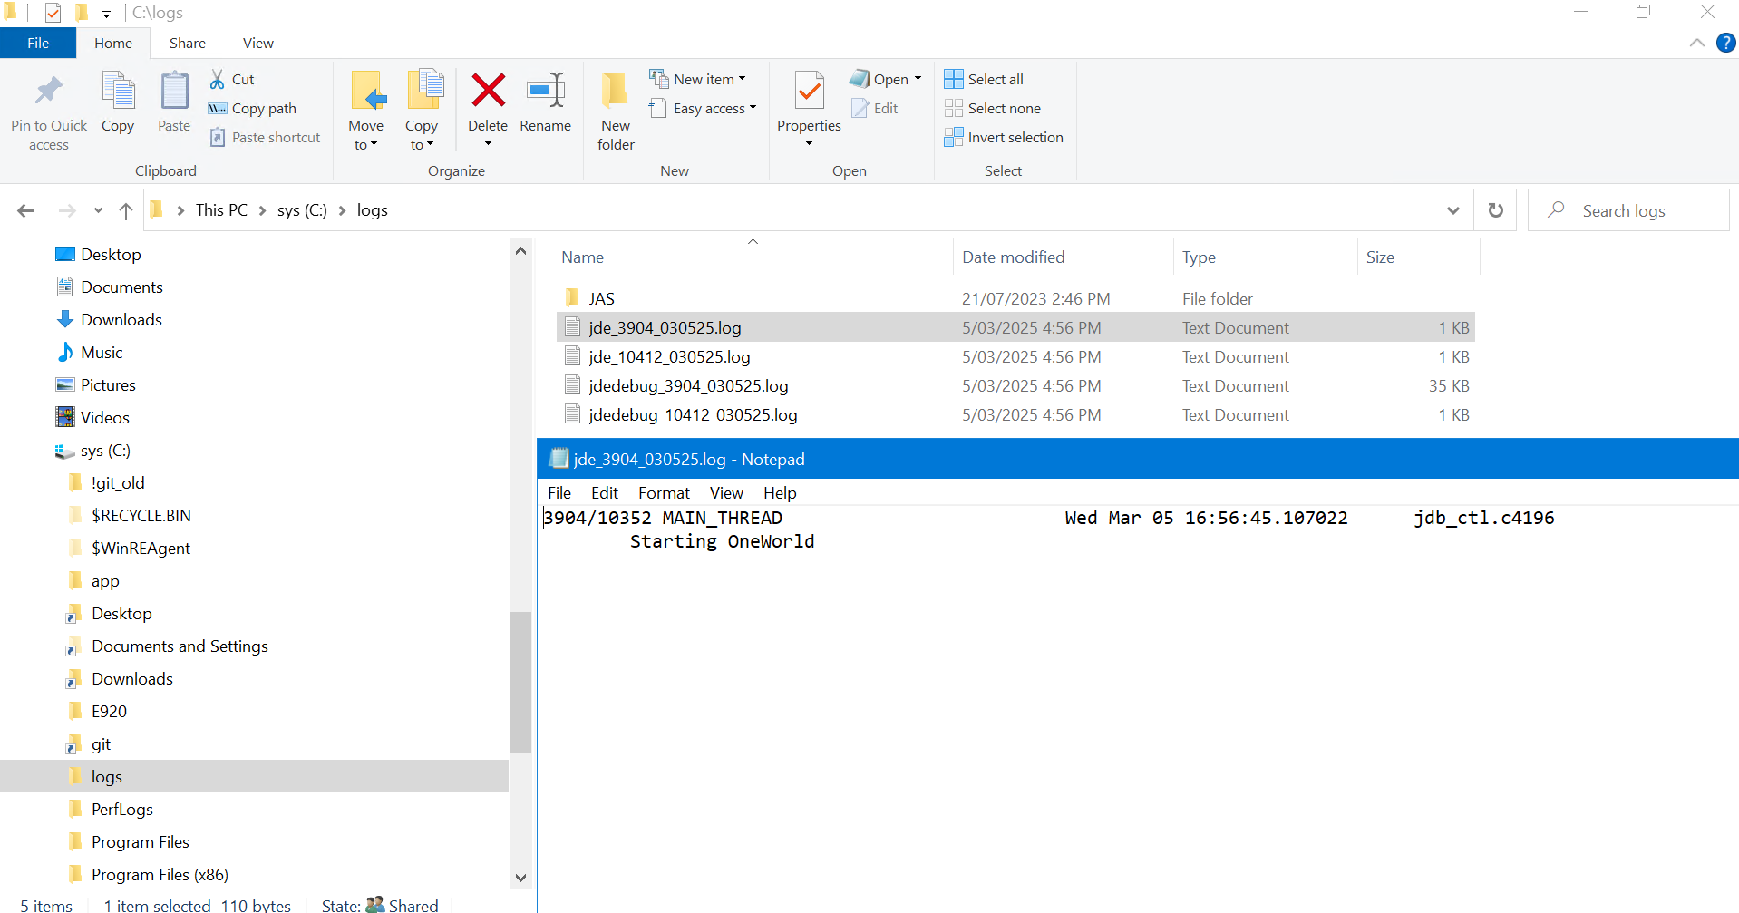Open Properties with the checkmark icon

tap(809, 92)
